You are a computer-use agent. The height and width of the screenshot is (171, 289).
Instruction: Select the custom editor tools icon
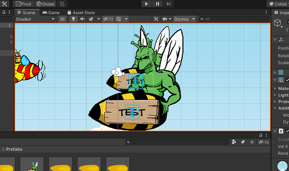[x=4, y=4]
